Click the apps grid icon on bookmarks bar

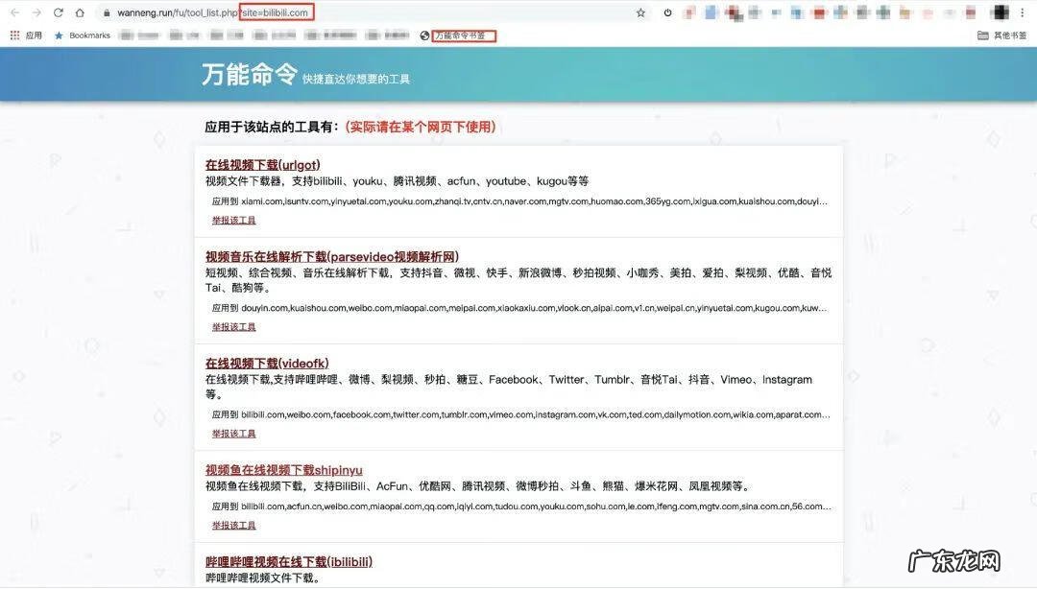coord(13,35)
